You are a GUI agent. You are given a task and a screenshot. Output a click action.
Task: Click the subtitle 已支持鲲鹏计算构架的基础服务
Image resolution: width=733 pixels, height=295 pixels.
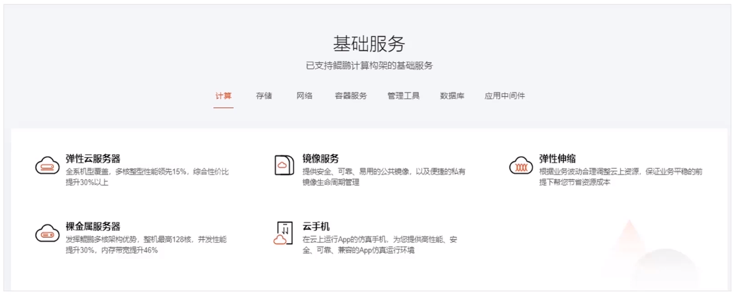[369, 65]
